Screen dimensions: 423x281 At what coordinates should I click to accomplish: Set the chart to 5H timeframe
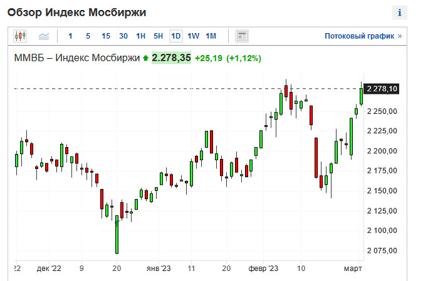tap(159, 36)
